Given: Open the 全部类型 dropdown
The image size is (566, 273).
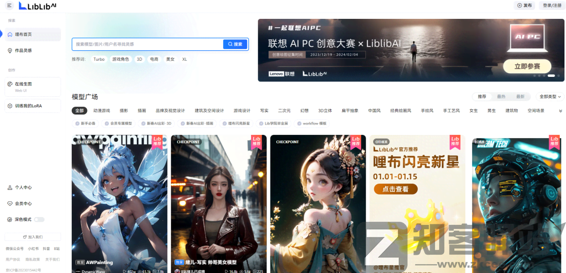Looking at the screenshot, I should (x=549, y=97).
